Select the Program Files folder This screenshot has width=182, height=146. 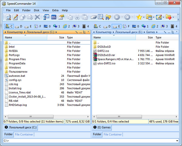[17, 59]
